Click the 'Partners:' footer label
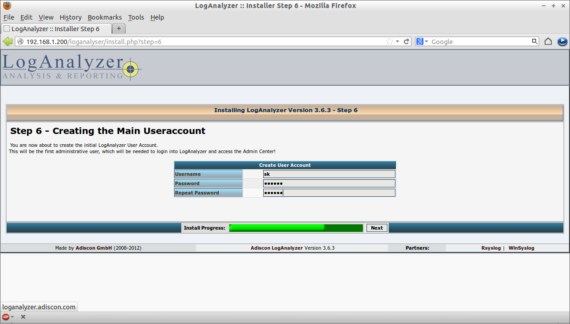 click(417, 248)
